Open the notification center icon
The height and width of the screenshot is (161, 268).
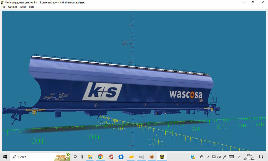[x=261, y=157]
